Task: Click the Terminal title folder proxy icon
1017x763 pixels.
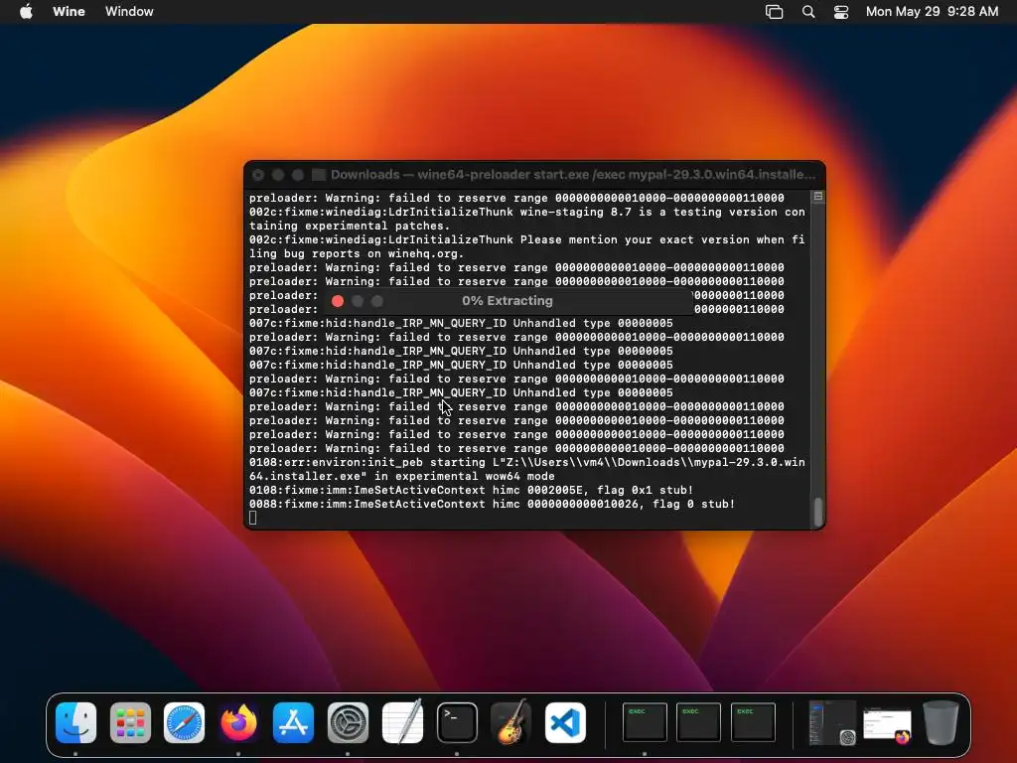Action: click(319, 175)
